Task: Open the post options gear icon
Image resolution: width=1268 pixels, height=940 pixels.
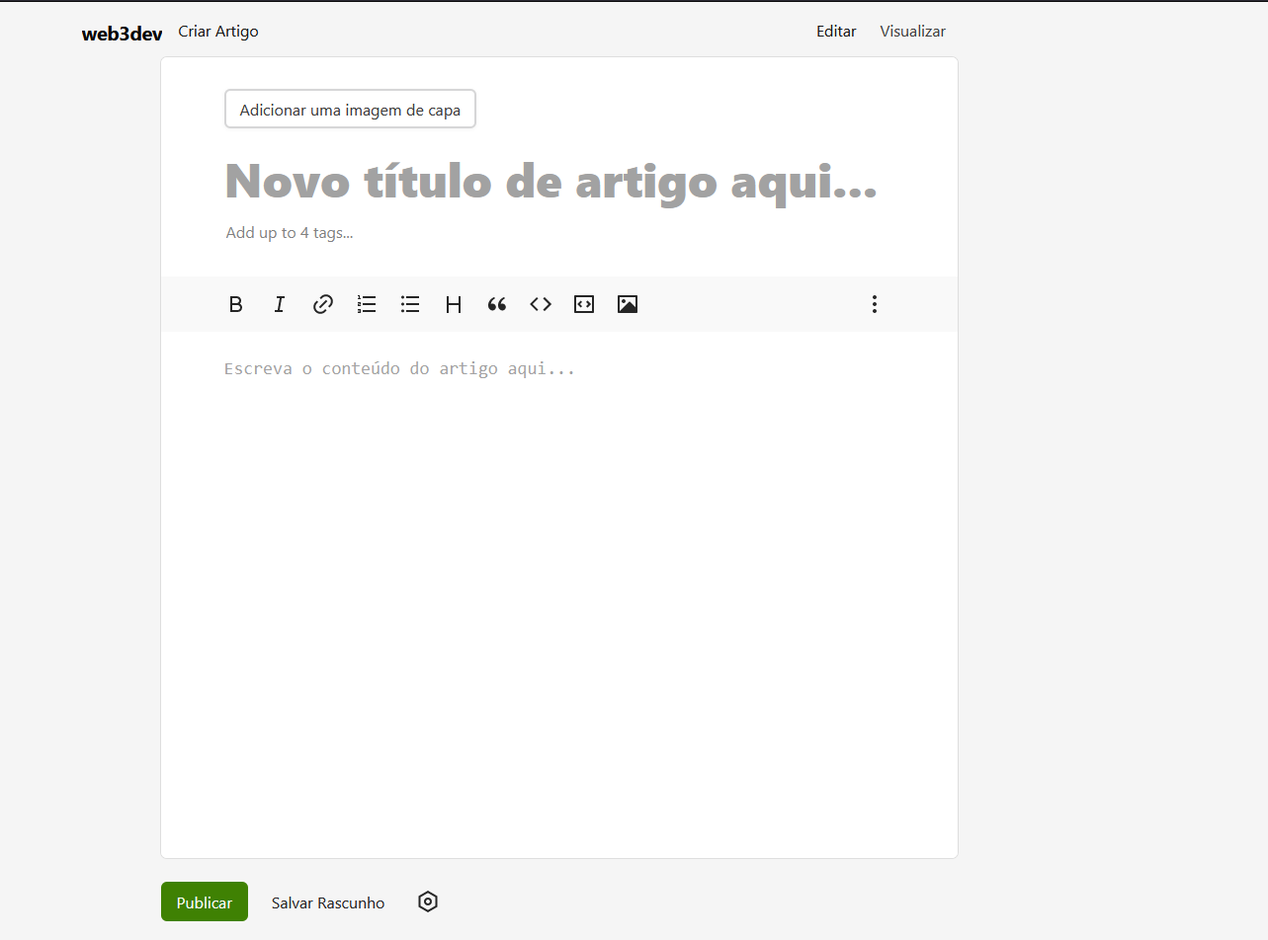Action: tap(427, 901)
